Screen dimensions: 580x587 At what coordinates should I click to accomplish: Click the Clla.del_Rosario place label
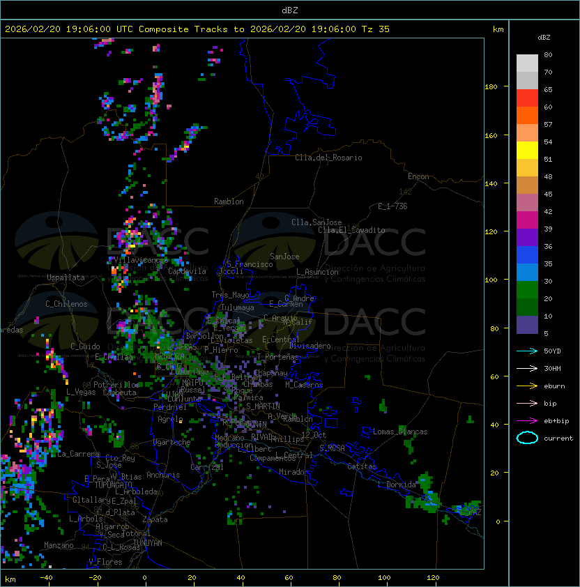click(328, 158)
